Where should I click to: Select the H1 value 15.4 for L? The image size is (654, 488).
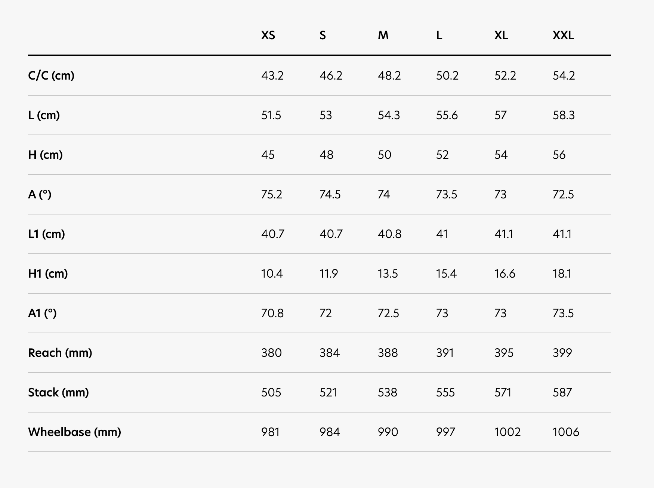446,274
